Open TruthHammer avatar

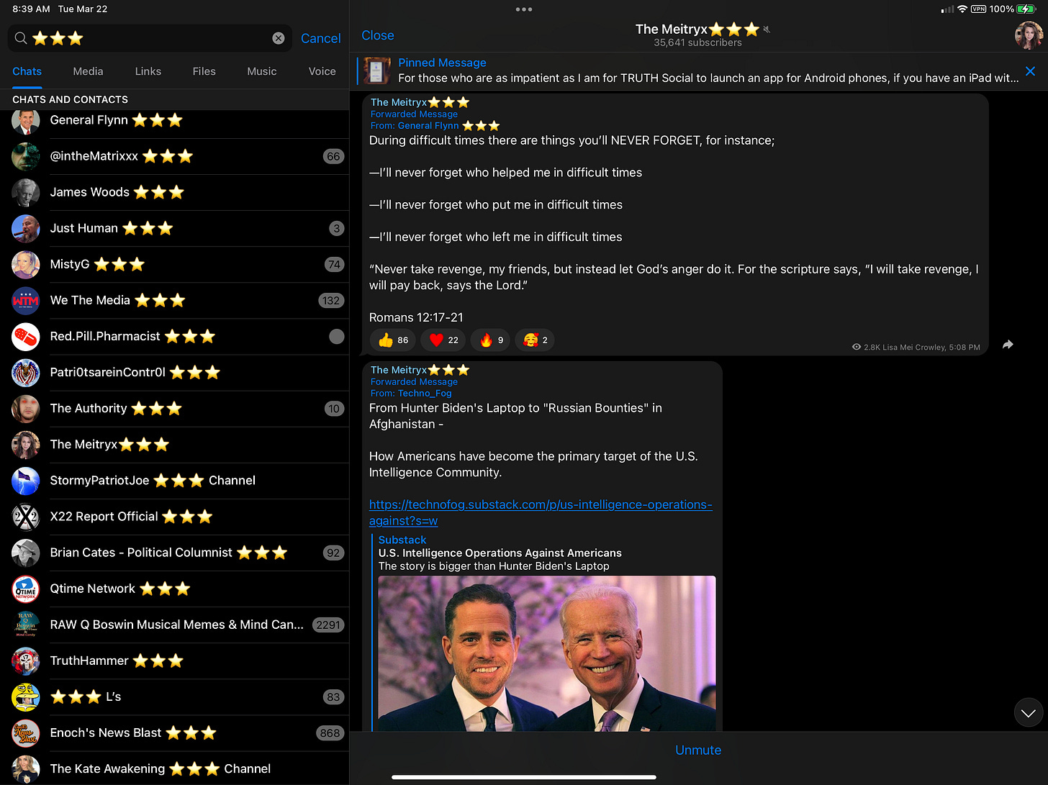pyautogui.click(x=26, y=661)
